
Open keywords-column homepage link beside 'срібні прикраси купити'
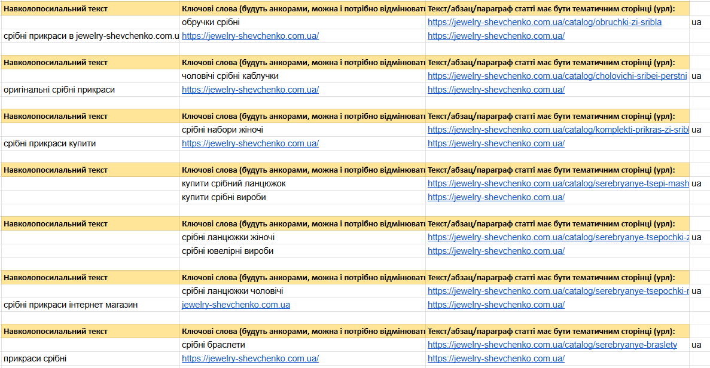pos(250,143)
